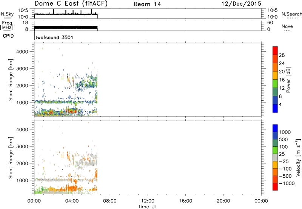Click the '1000' tick on velocity panel axis
The width and height of the screenshot is (302, 209).
click(22, 180)
